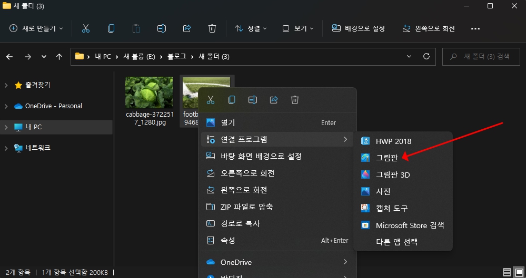Screen dimensions: 526x278
Task: Choose 왼쪽으로 회전 in context menu
Action: point(277,190)
